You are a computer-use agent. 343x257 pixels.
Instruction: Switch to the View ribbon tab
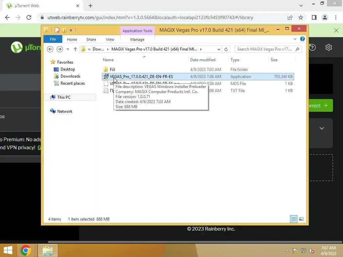pos(110,39)
